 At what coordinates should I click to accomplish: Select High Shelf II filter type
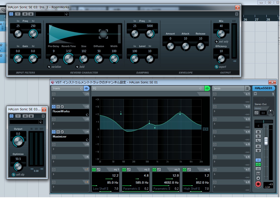pyautogui.click(x=192, y=189)
